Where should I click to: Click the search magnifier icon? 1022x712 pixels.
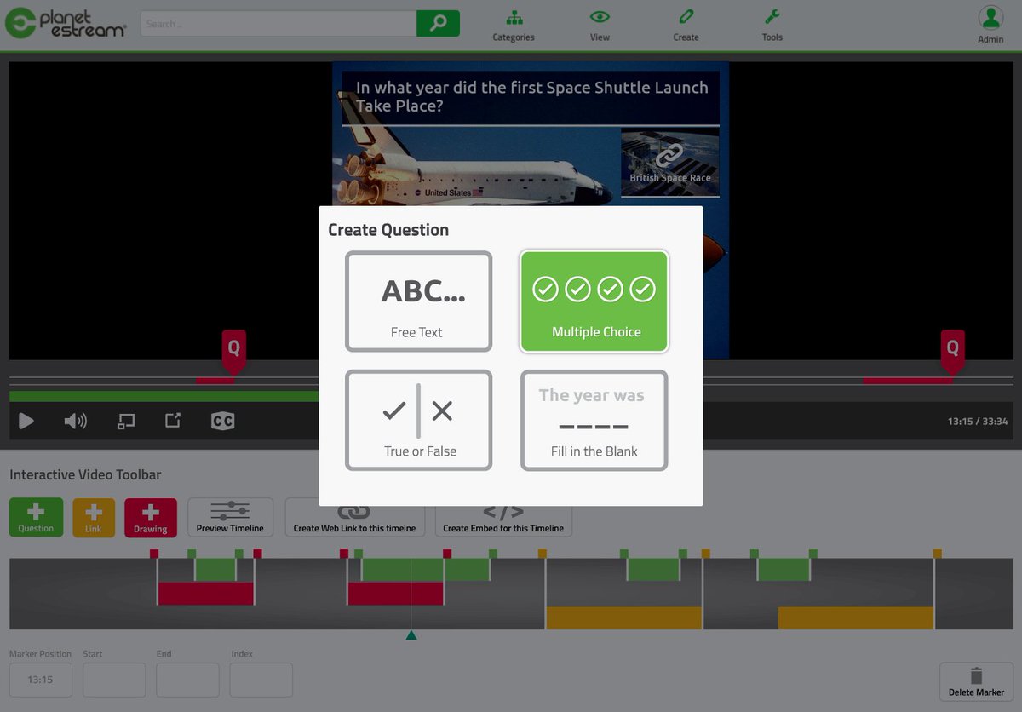438,23
